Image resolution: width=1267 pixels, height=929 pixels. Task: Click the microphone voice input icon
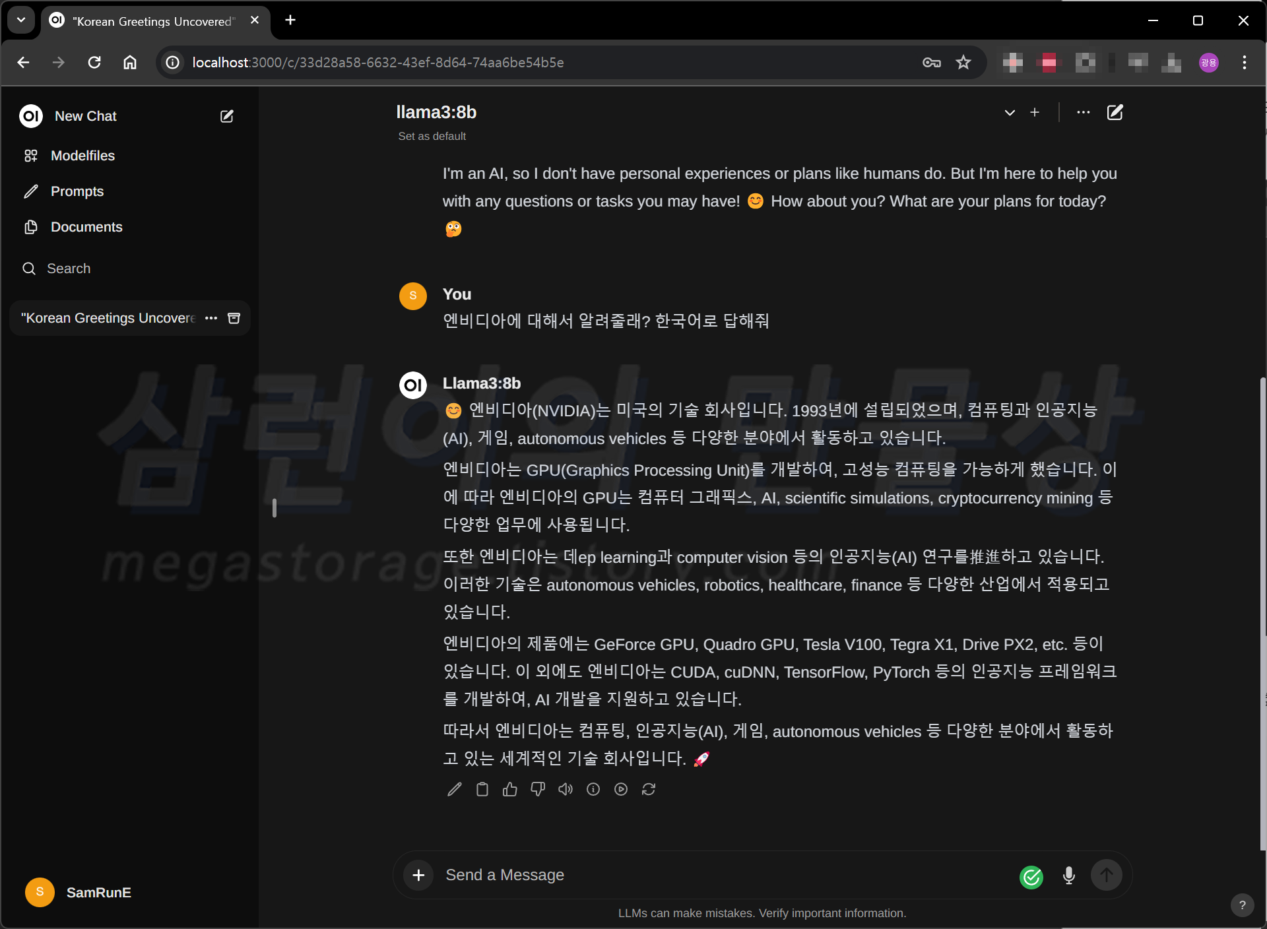point(1069,876)
